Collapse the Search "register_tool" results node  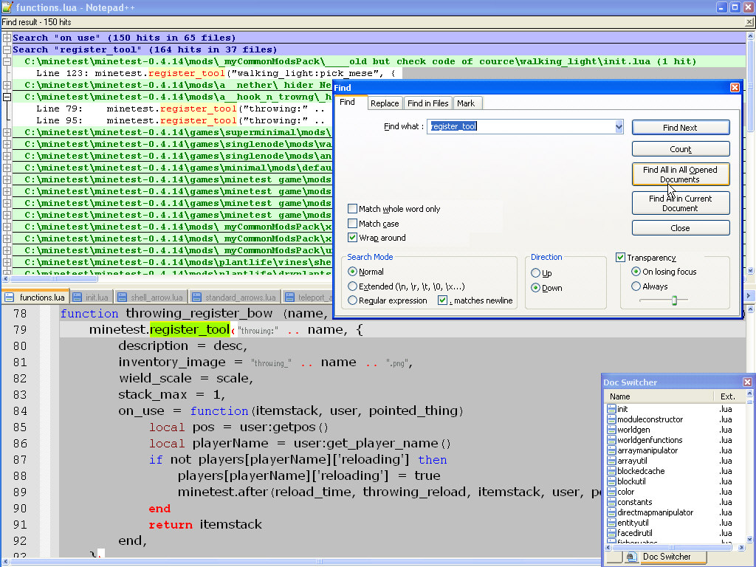pyautogui.click(x=7, y=49)
